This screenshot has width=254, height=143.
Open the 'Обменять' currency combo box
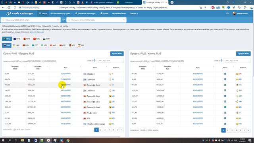coord(31,20)
